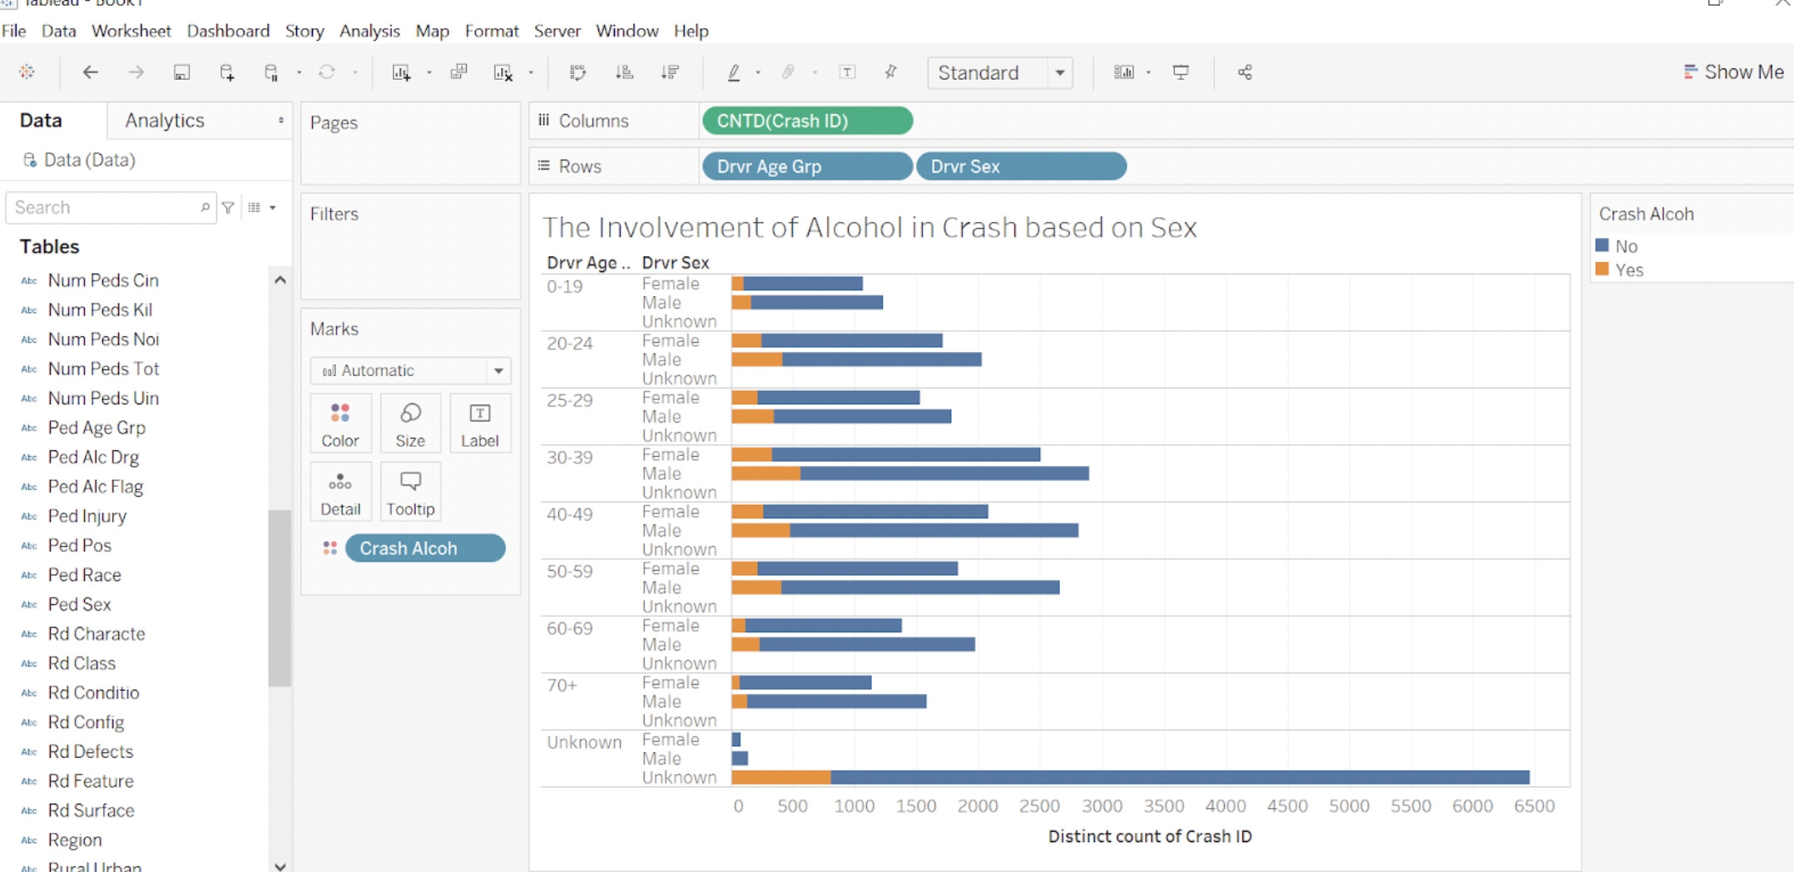Open the dropdown arrow next to New Worksheet
Viewport: 1794px width, 872px height.
[429, 73]
